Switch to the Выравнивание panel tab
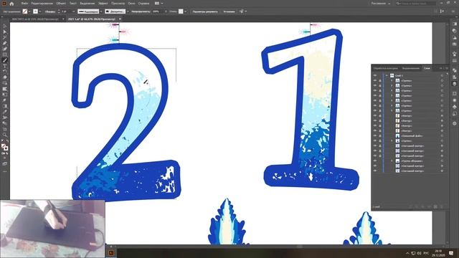Screen dimensions: 459x258 pos(410,68)
